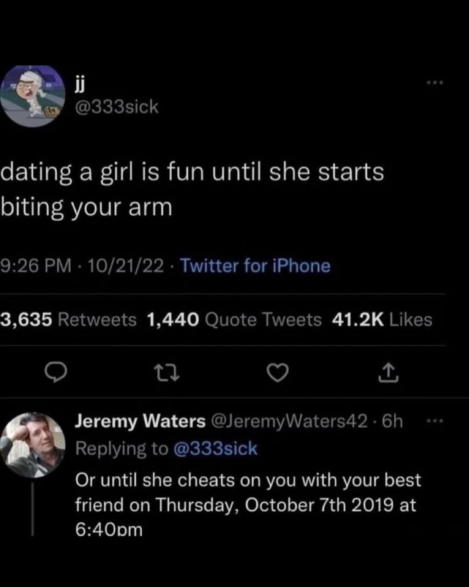Like the tweet with heart icon
Viewport: 469px width, 587px height.
pyautogui.click(x=277, y=373)
